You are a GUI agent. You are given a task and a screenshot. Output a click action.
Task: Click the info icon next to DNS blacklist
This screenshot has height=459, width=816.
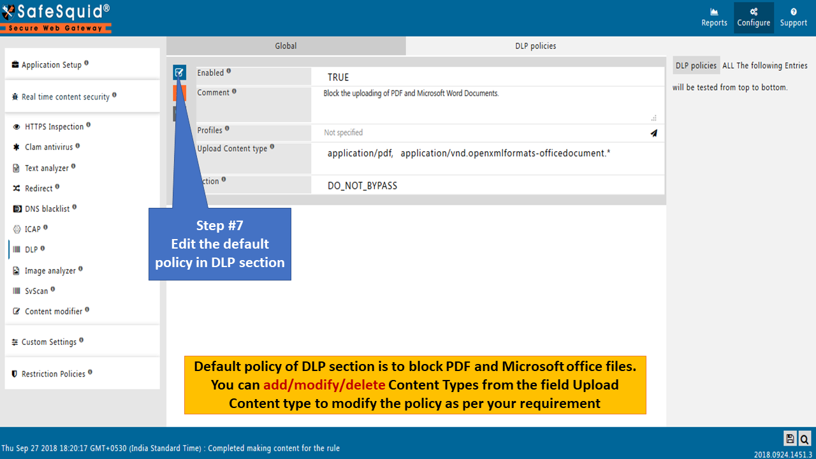pos(75,207)
